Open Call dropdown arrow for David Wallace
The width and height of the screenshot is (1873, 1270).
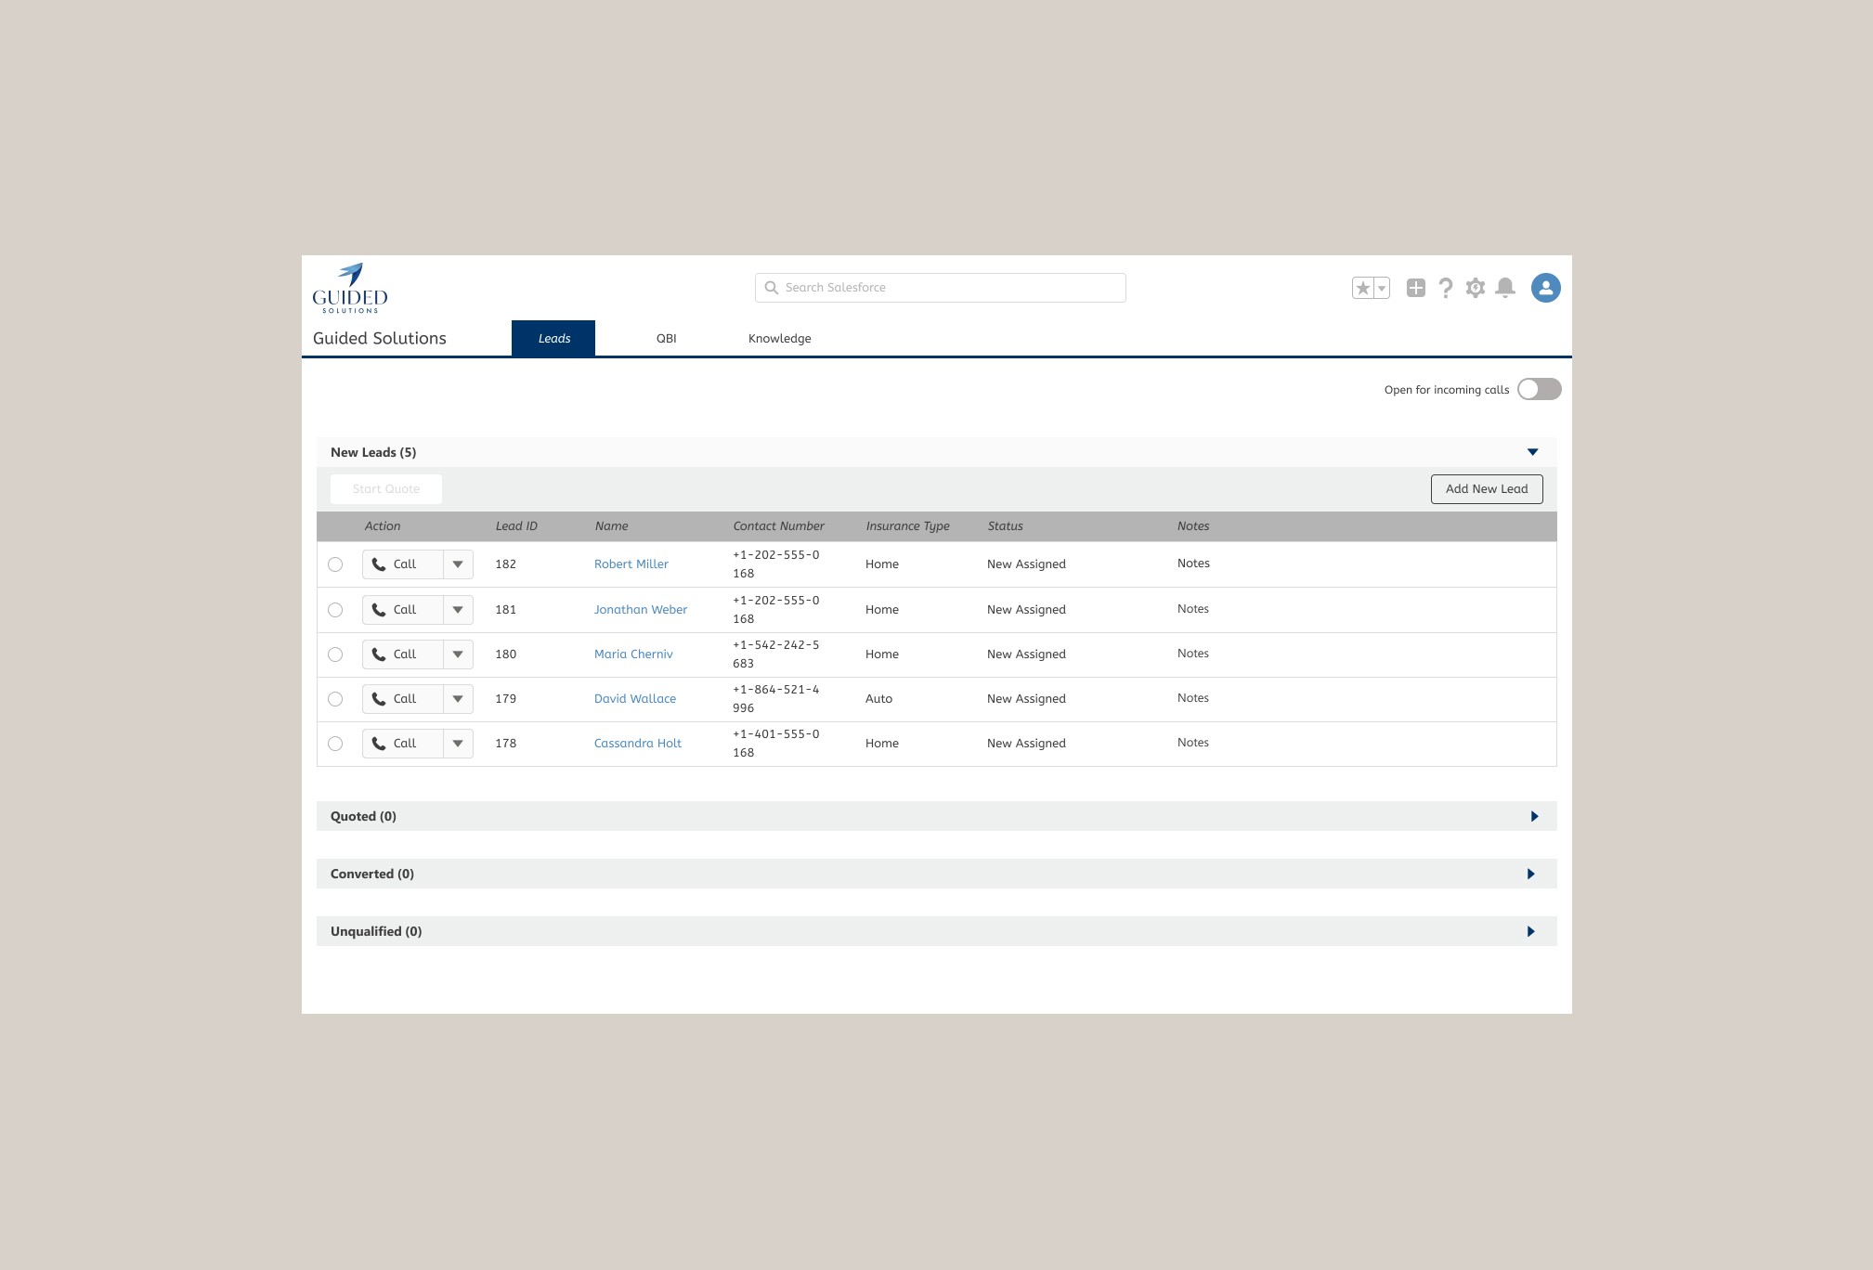click(x=458, y=699)
